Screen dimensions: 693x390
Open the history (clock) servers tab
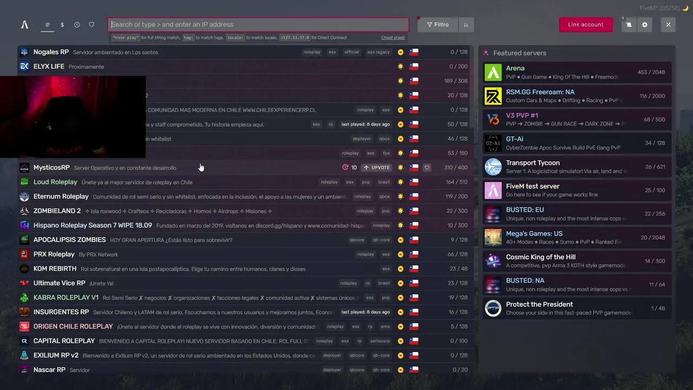coord(77,24)
